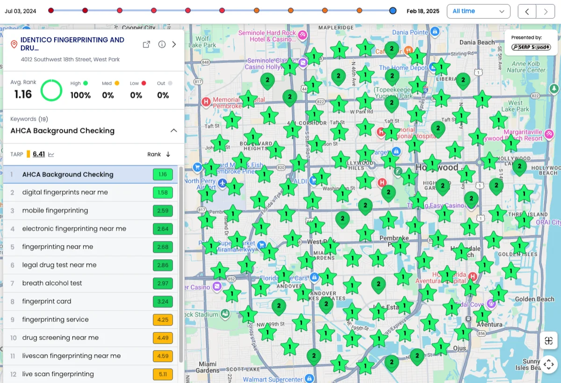Click the Target store map icon

[x=396, y=151]
